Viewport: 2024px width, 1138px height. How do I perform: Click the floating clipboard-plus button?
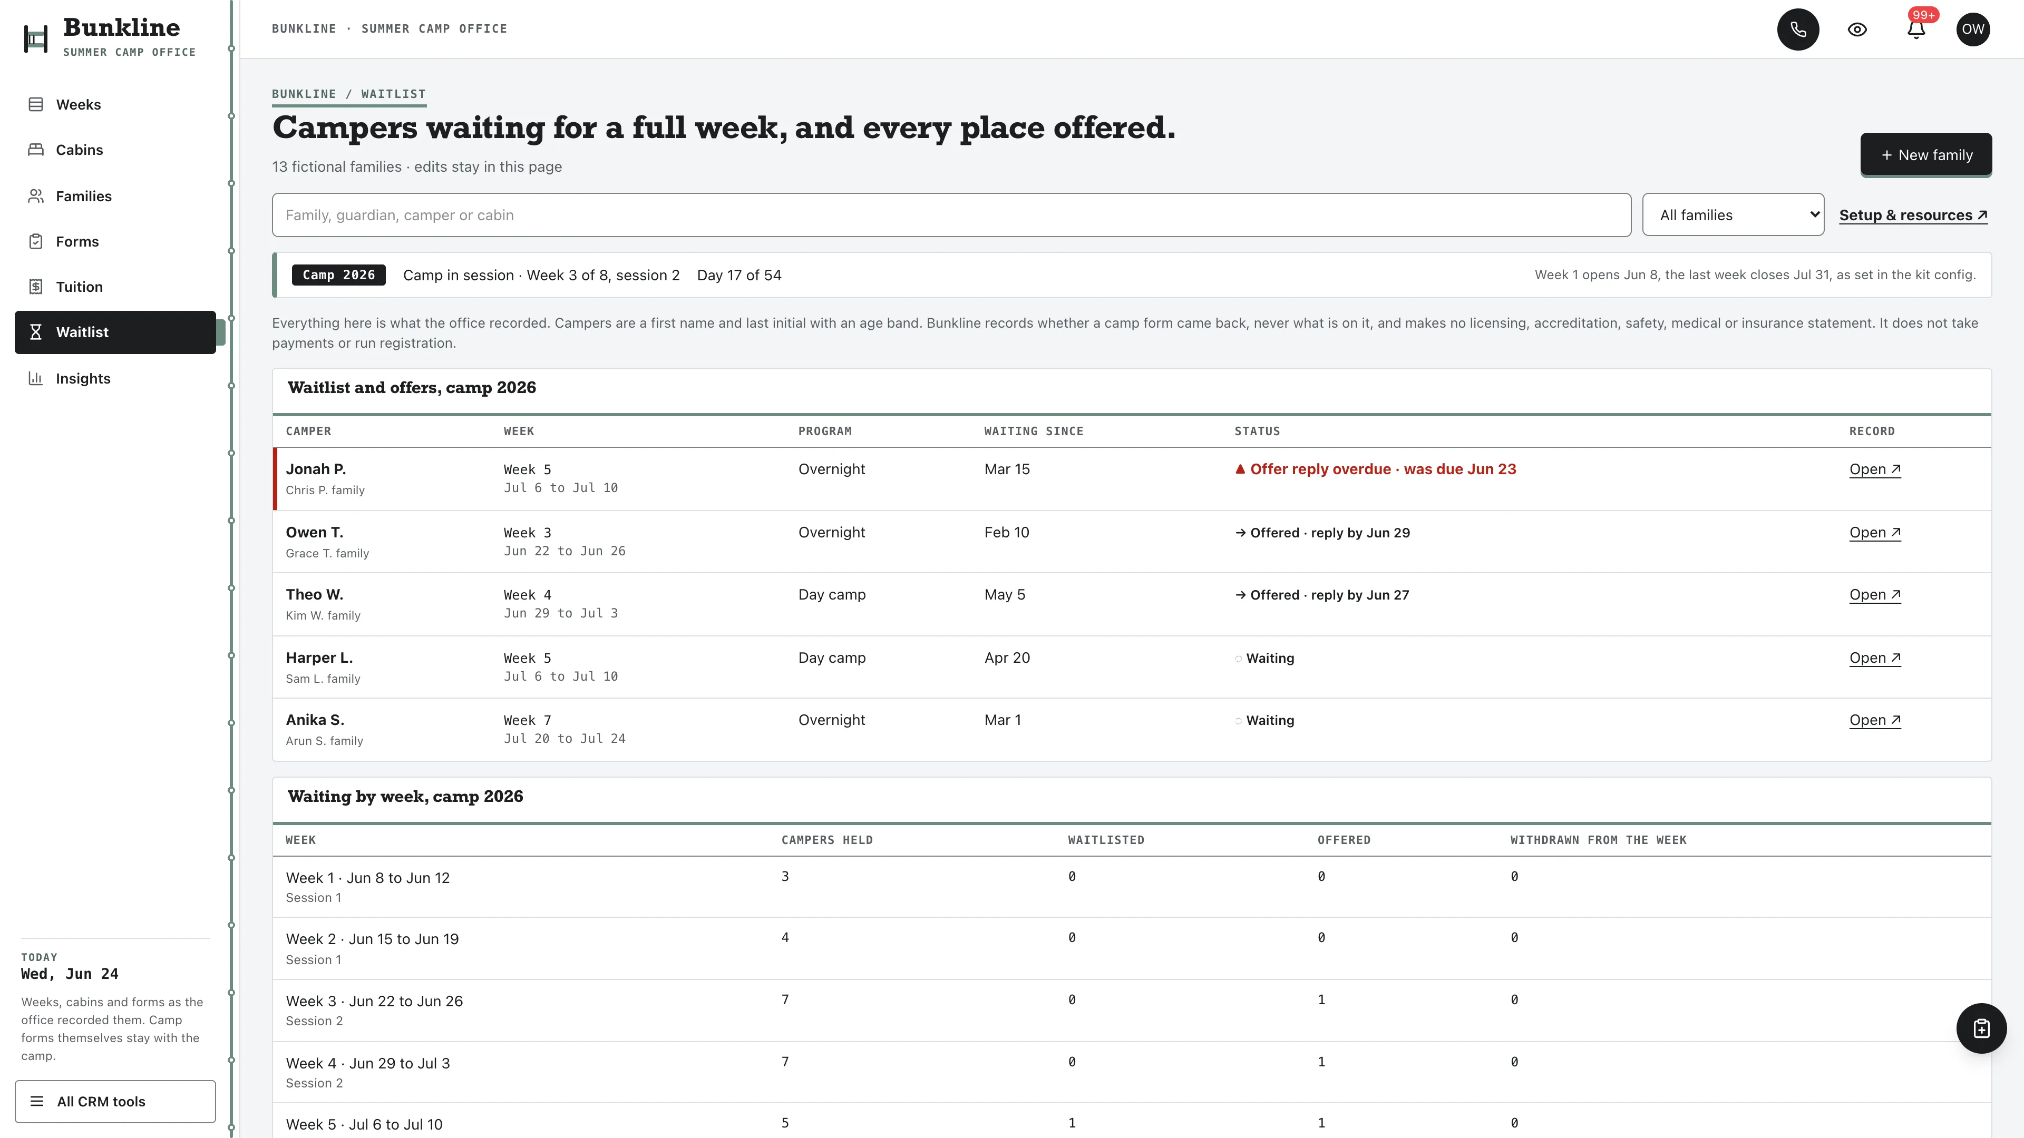(x=1981, y=1028)
